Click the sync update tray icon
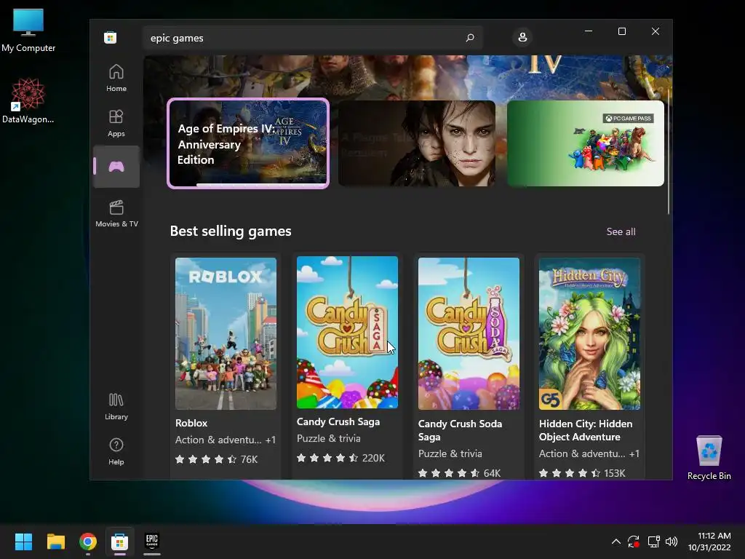 (x=634, y=542)
